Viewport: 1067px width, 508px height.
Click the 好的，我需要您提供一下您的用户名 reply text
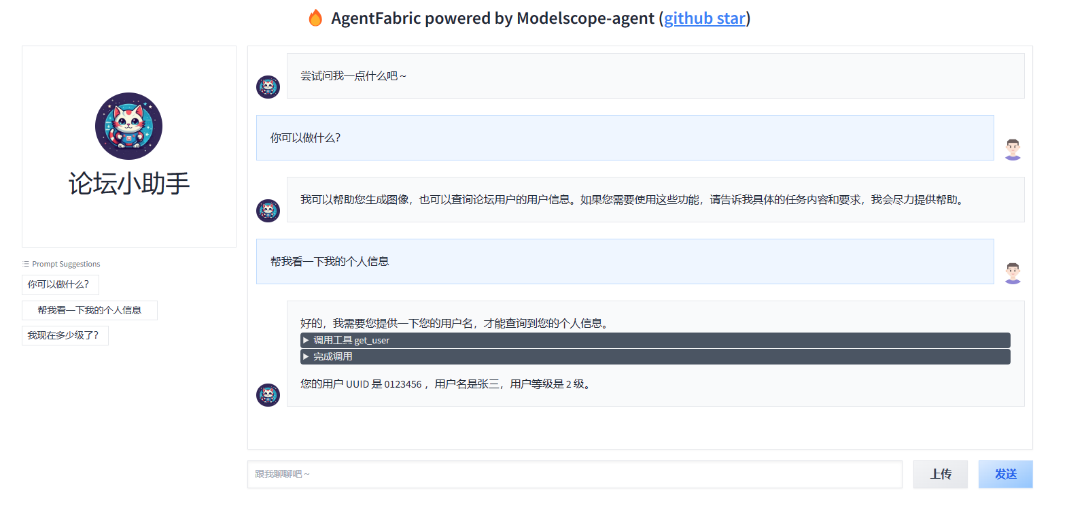454,323
